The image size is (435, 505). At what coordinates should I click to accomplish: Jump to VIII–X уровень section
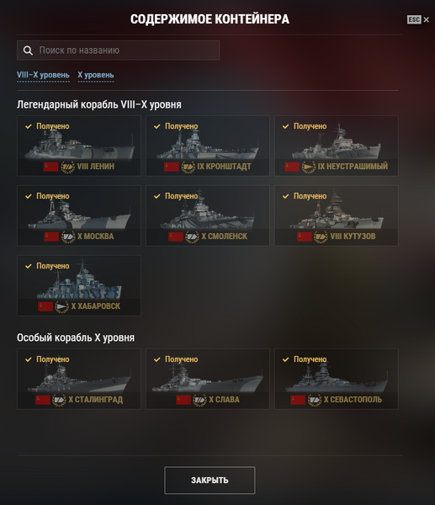[43, 75]
